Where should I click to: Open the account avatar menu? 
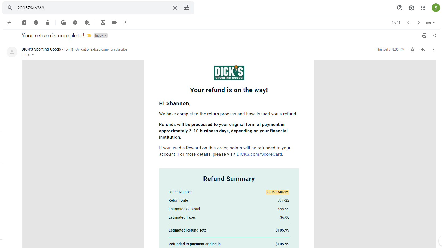pyautogui.click(x=436, y=8)
